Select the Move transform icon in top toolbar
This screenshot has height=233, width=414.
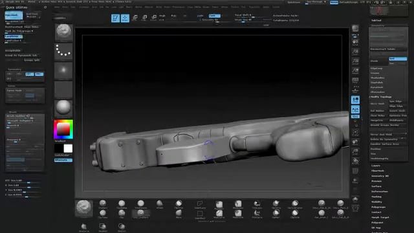pyautogui.click(x=135, y=18)
